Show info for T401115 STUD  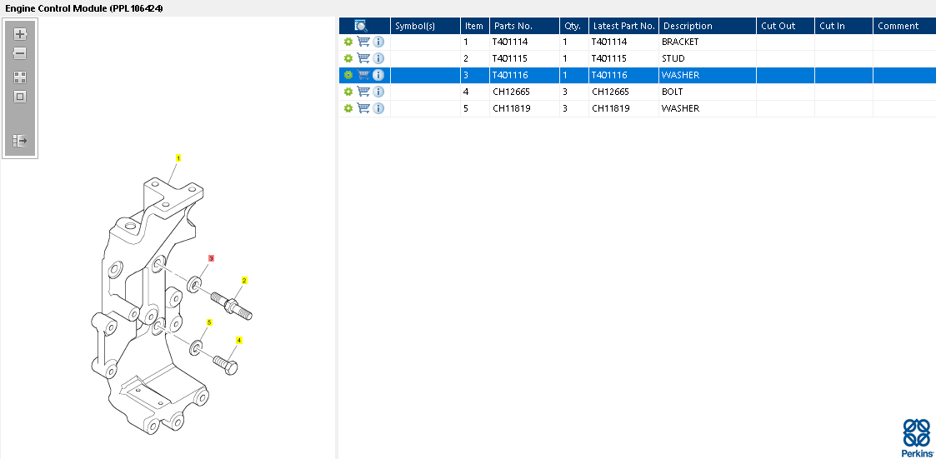tap(378, 58)
